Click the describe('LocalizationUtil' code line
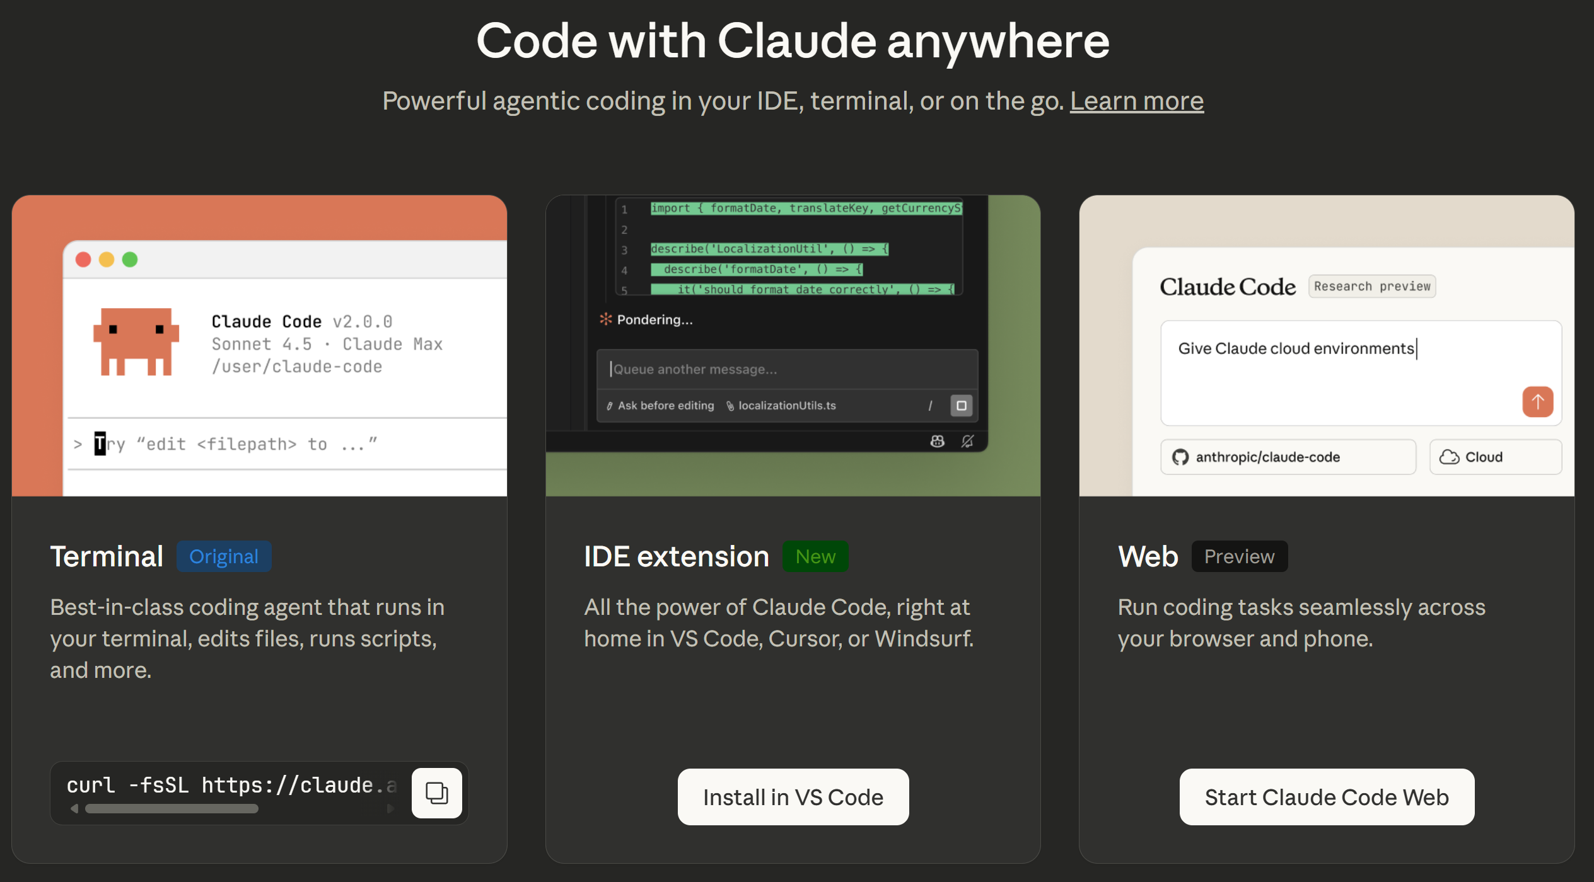Viewport: 1594px width, 882px height. (769, 249)
